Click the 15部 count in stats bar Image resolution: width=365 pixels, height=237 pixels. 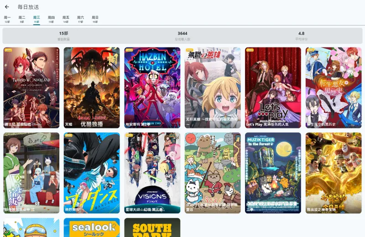coord(63,33)
